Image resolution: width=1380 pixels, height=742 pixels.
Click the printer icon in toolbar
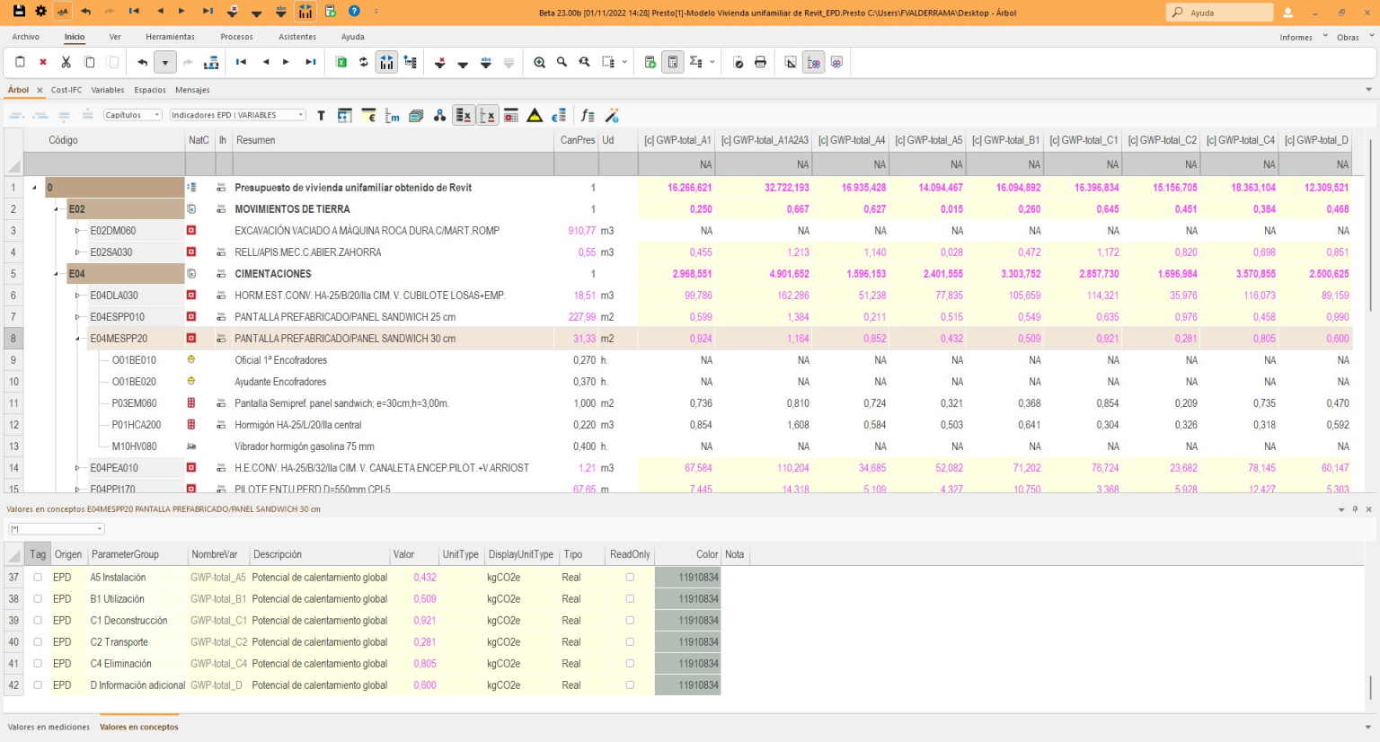760,63
